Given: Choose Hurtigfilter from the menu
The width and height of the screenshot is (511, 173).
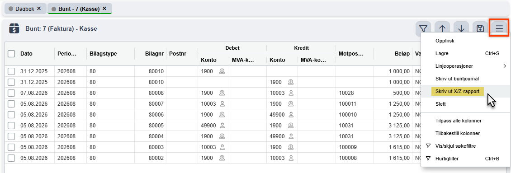Looking at the screenshot, I should click(x=465, y=159).
